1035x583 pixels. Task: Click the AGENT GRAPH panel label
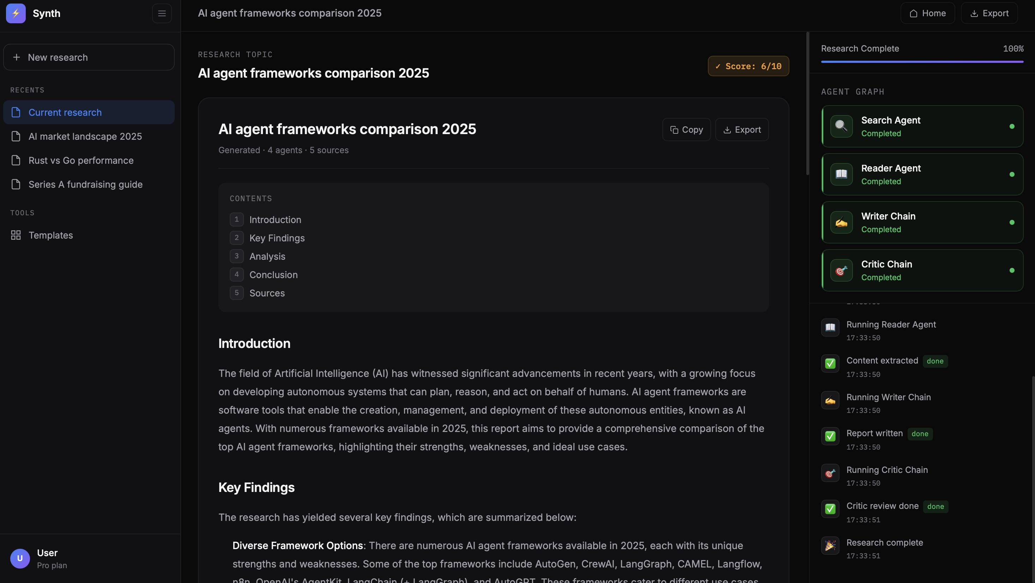(853, 92)
